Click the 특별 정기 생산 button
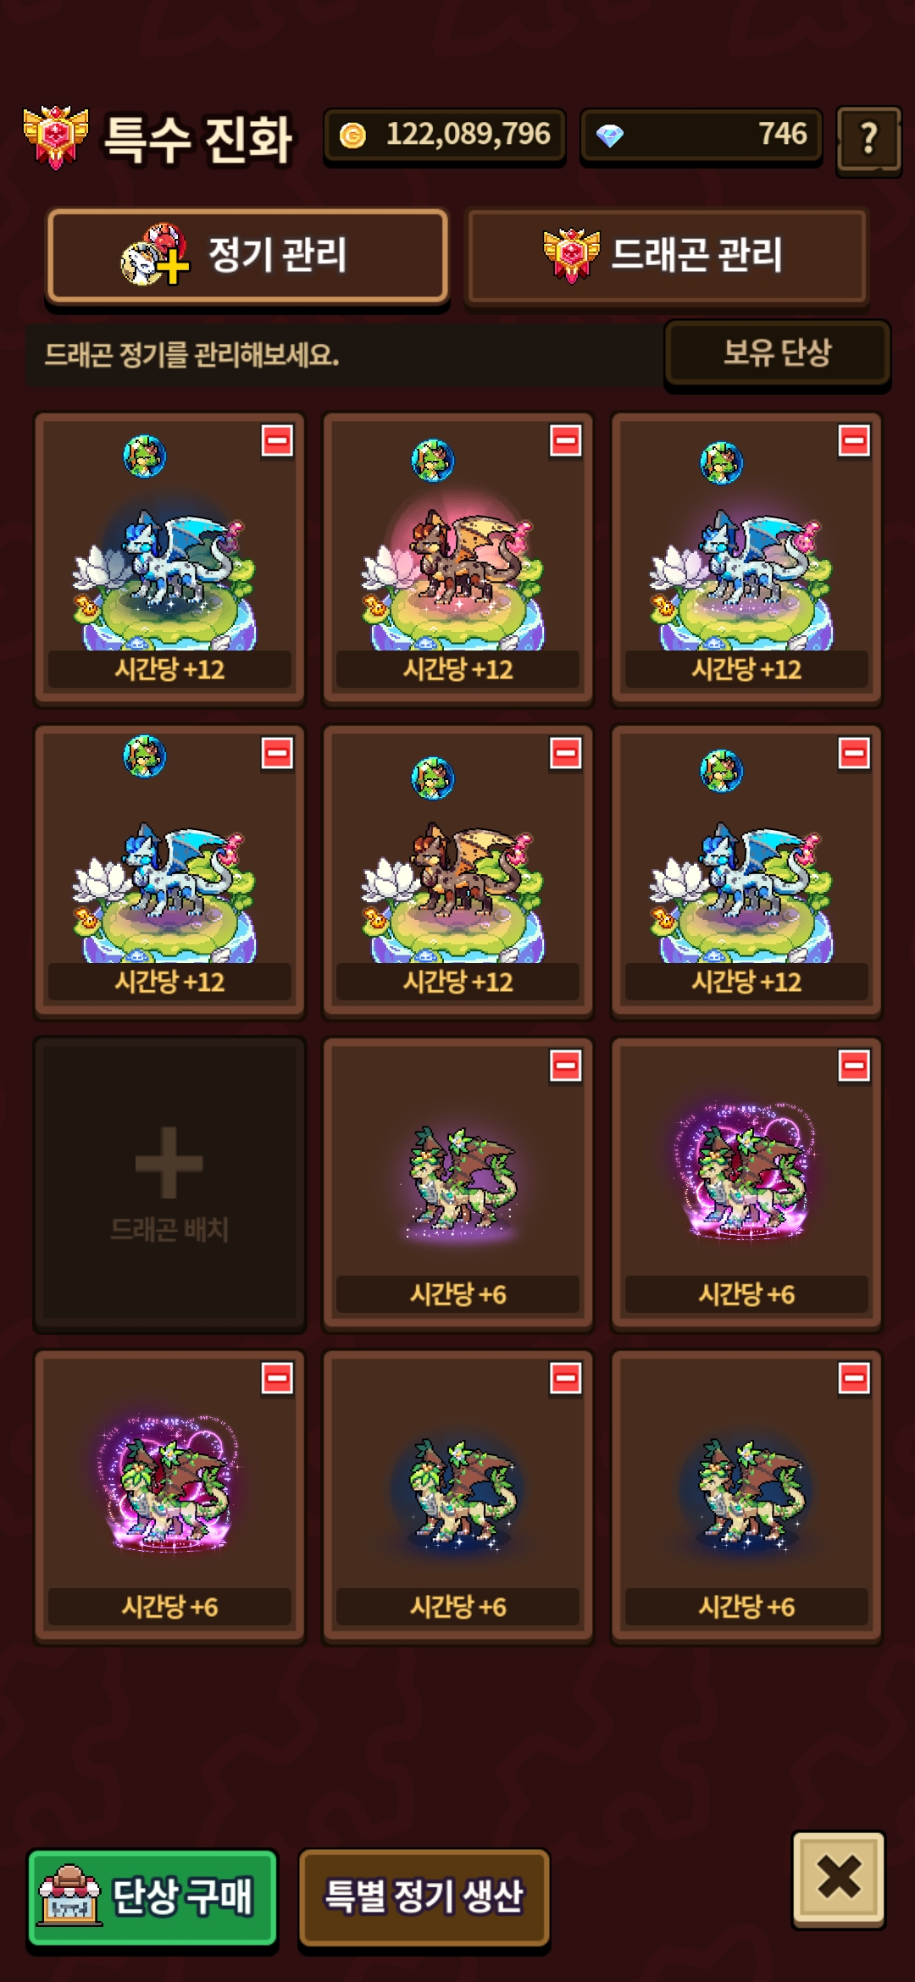The width and height of the screenshot is (915, 1982). tap(424, 1896)
